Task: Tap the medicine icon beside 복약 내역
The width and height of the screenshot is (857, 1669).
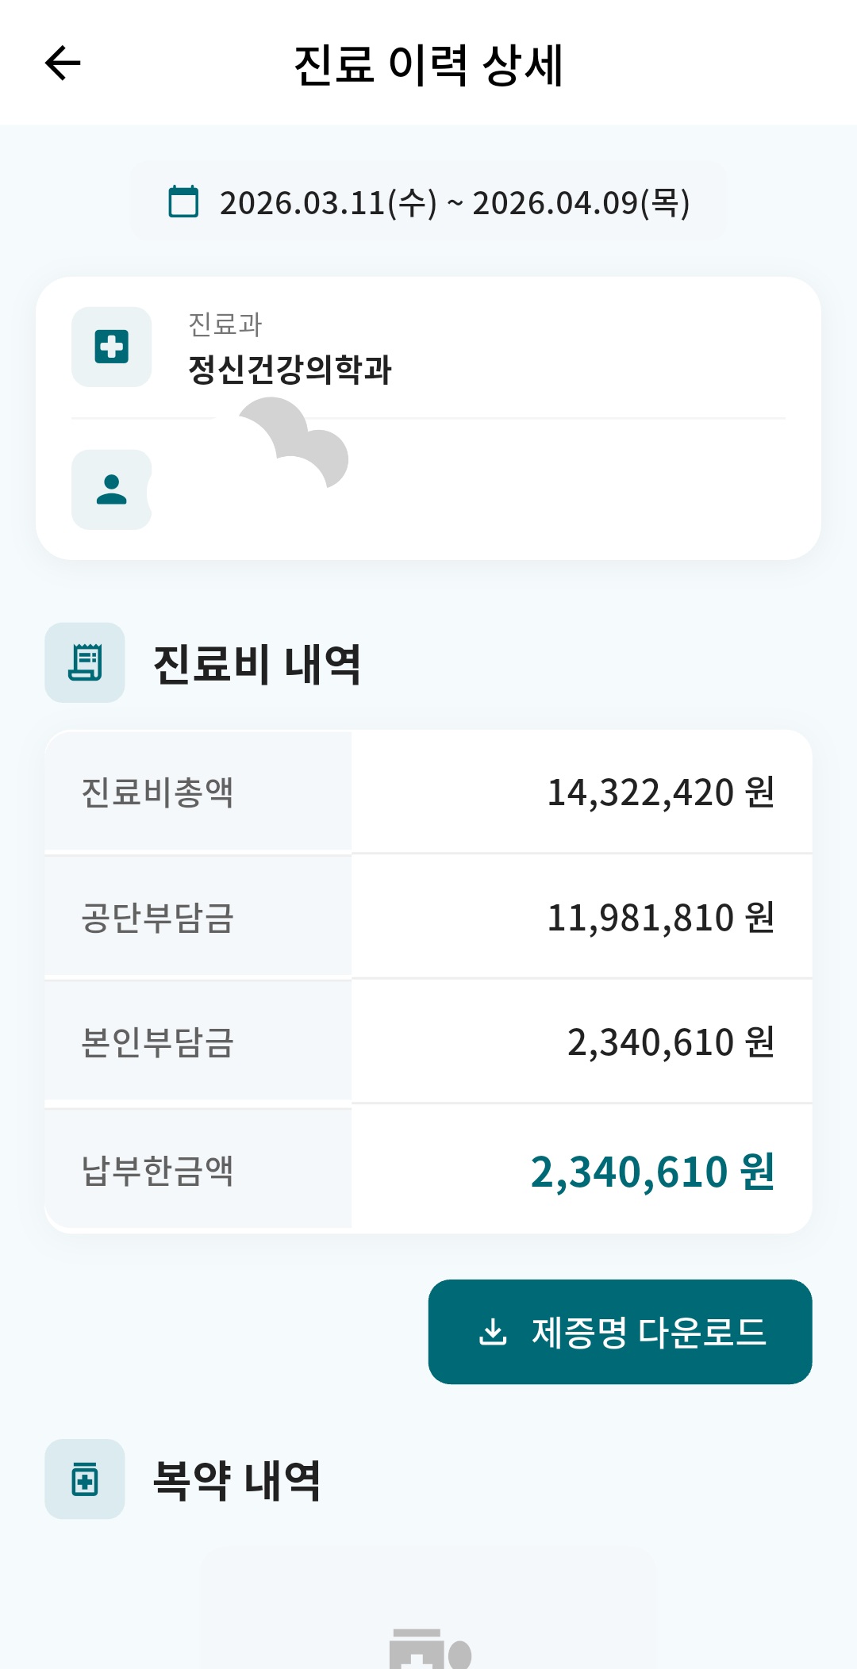Action: coord(85,1479)
